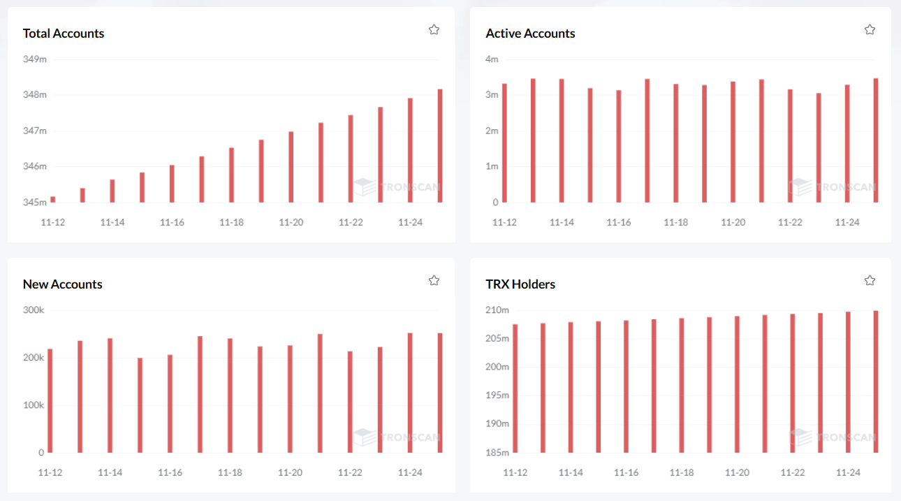901x501 pixels.
Task: Select the last bar in Active Accounts
Action: (x=876, y=140)
